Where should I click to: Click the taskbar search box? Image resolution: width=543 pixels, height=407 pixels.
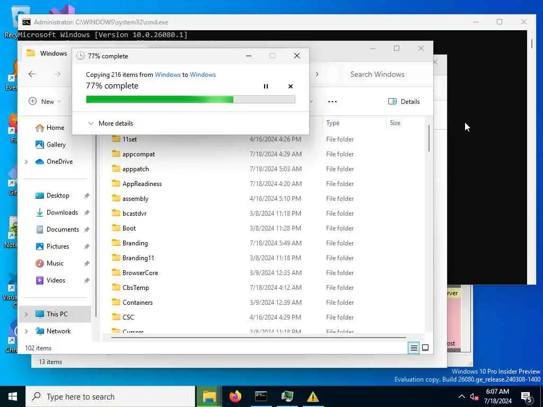pyautogui.click(x=110, y=396)
